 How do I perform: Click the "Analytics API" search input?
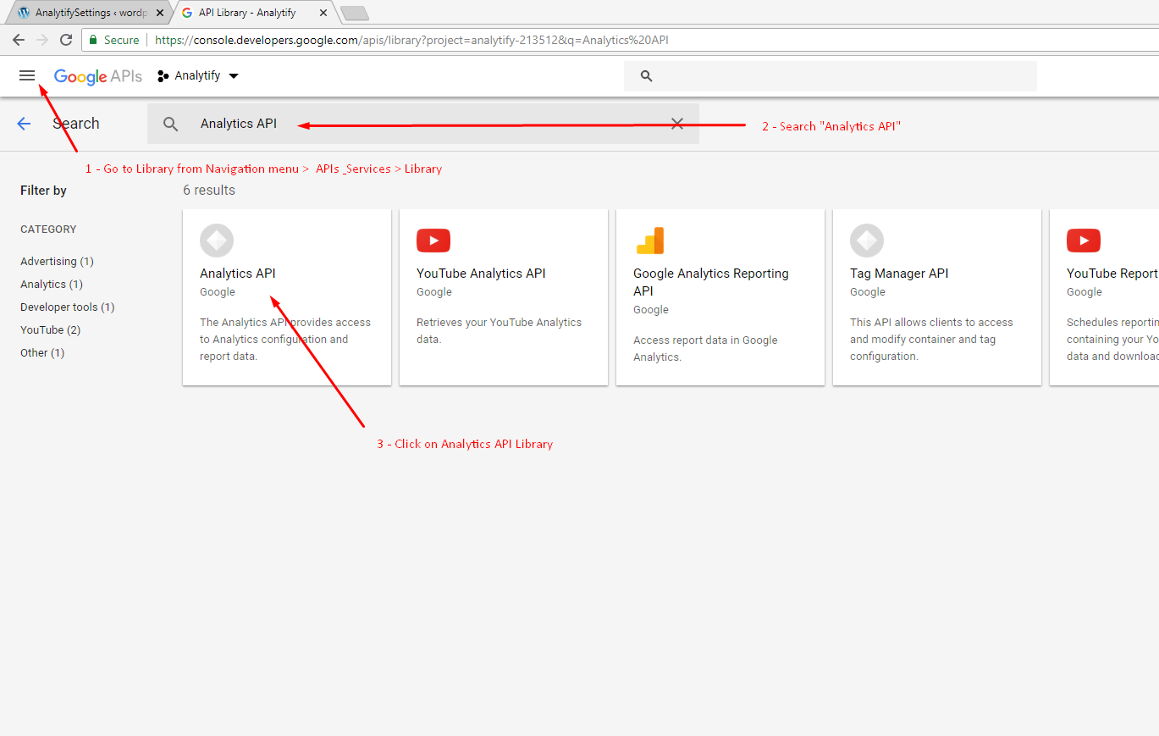tap(423, 124)
